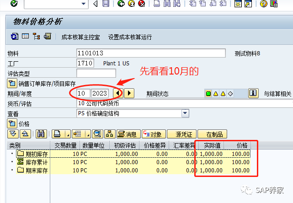Click the 工厂 field showing 1710
This screenshot has height=203, width=293.
point(85,63)
